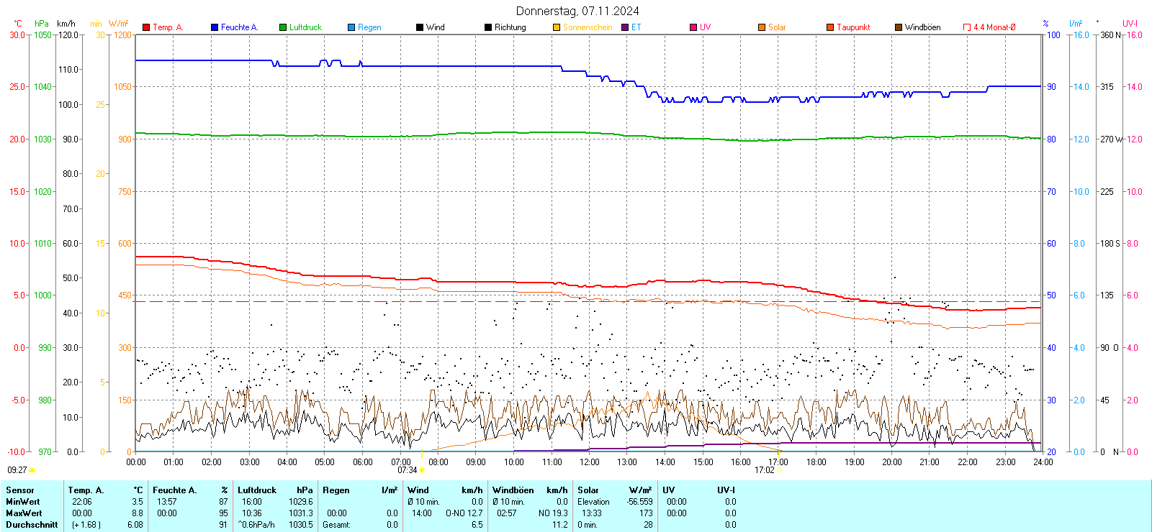1152x532 pixels.
Task: Click the magenta UV legend square
Action: 693,27
